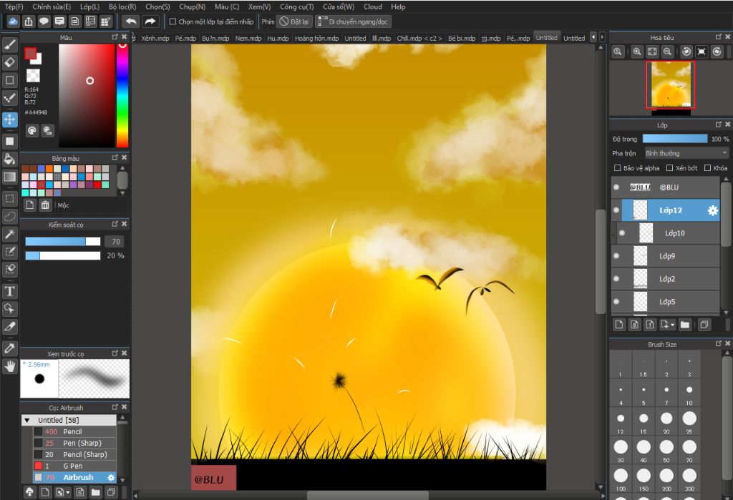The width and height of the screenshot is (733, 500).
Task: Collapse the Untitled [58] brush group
Action: [26, 420]
